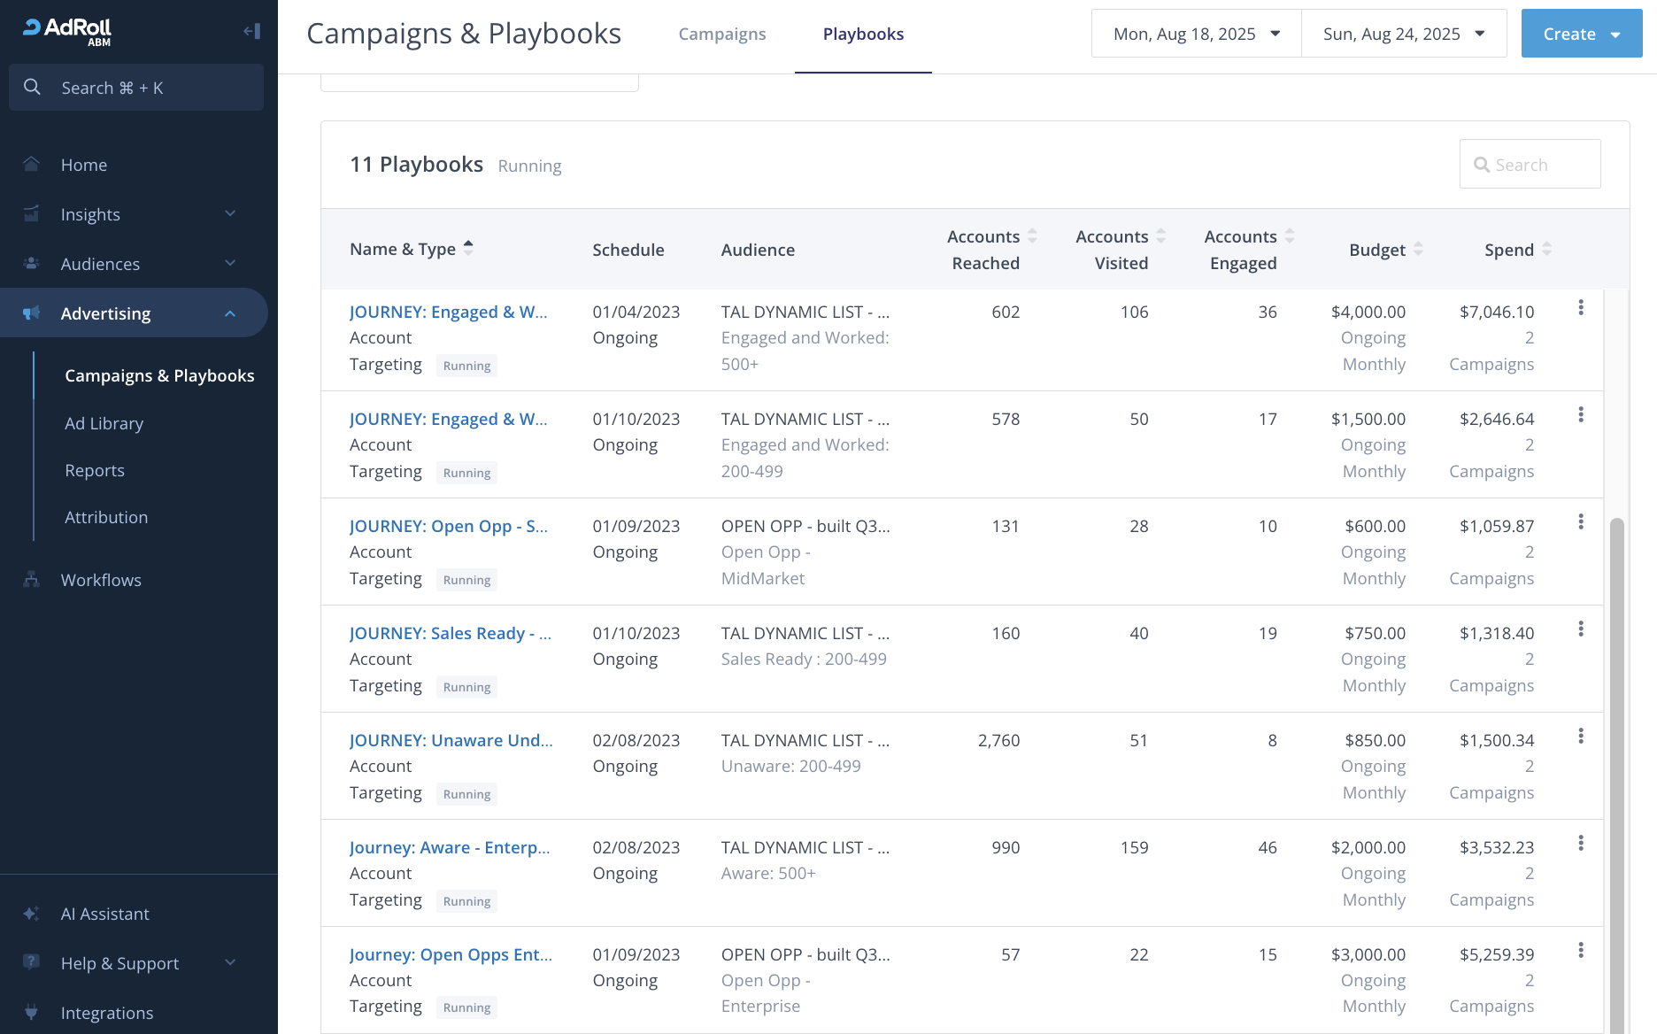
Task: Open the three-dot menu for Journey: Aware row
Action: tap(1580, 844)
